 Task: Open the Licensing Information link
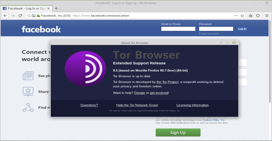(193, 105)
